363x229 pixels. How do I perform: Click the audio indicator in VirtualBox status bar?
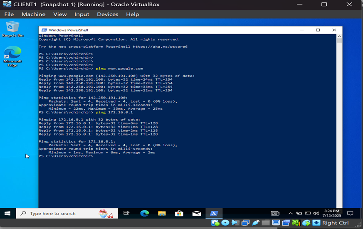click(x=235, y=223)
